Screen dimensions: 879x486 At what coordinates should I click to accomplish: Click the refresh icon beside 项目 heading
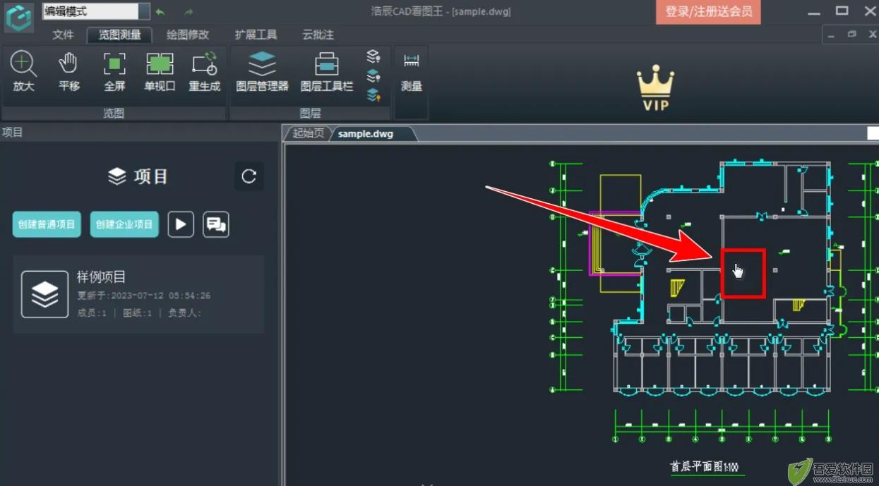click(249, 176)
